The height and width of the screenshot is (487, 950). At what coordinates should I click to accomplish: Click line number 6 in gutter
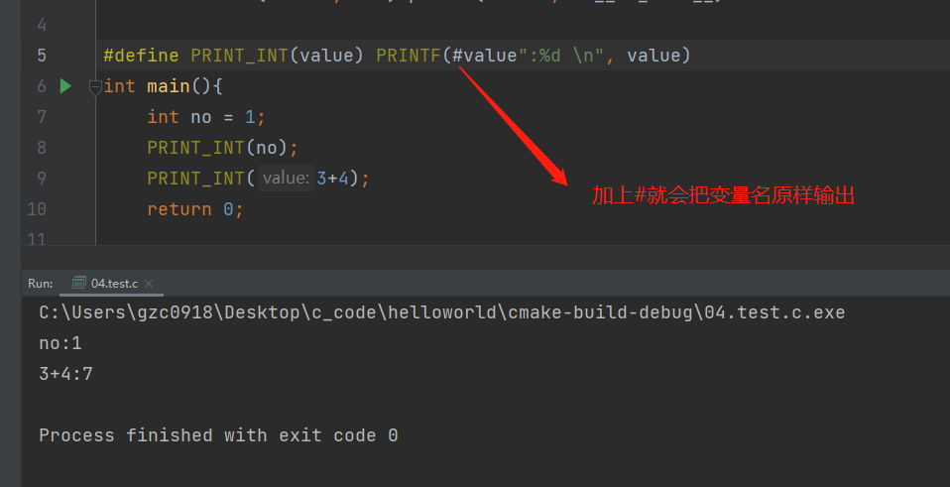42,86
